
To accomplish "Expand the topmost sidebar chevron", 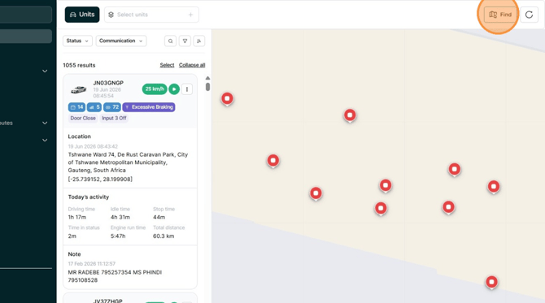I will coord(45,71).
